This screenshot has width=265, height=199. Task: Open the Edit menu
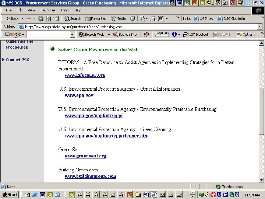click(20, 10)
